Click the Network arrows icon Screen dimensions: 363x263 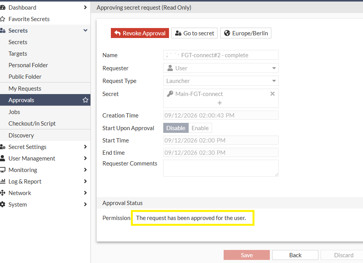tap(3, 193)
